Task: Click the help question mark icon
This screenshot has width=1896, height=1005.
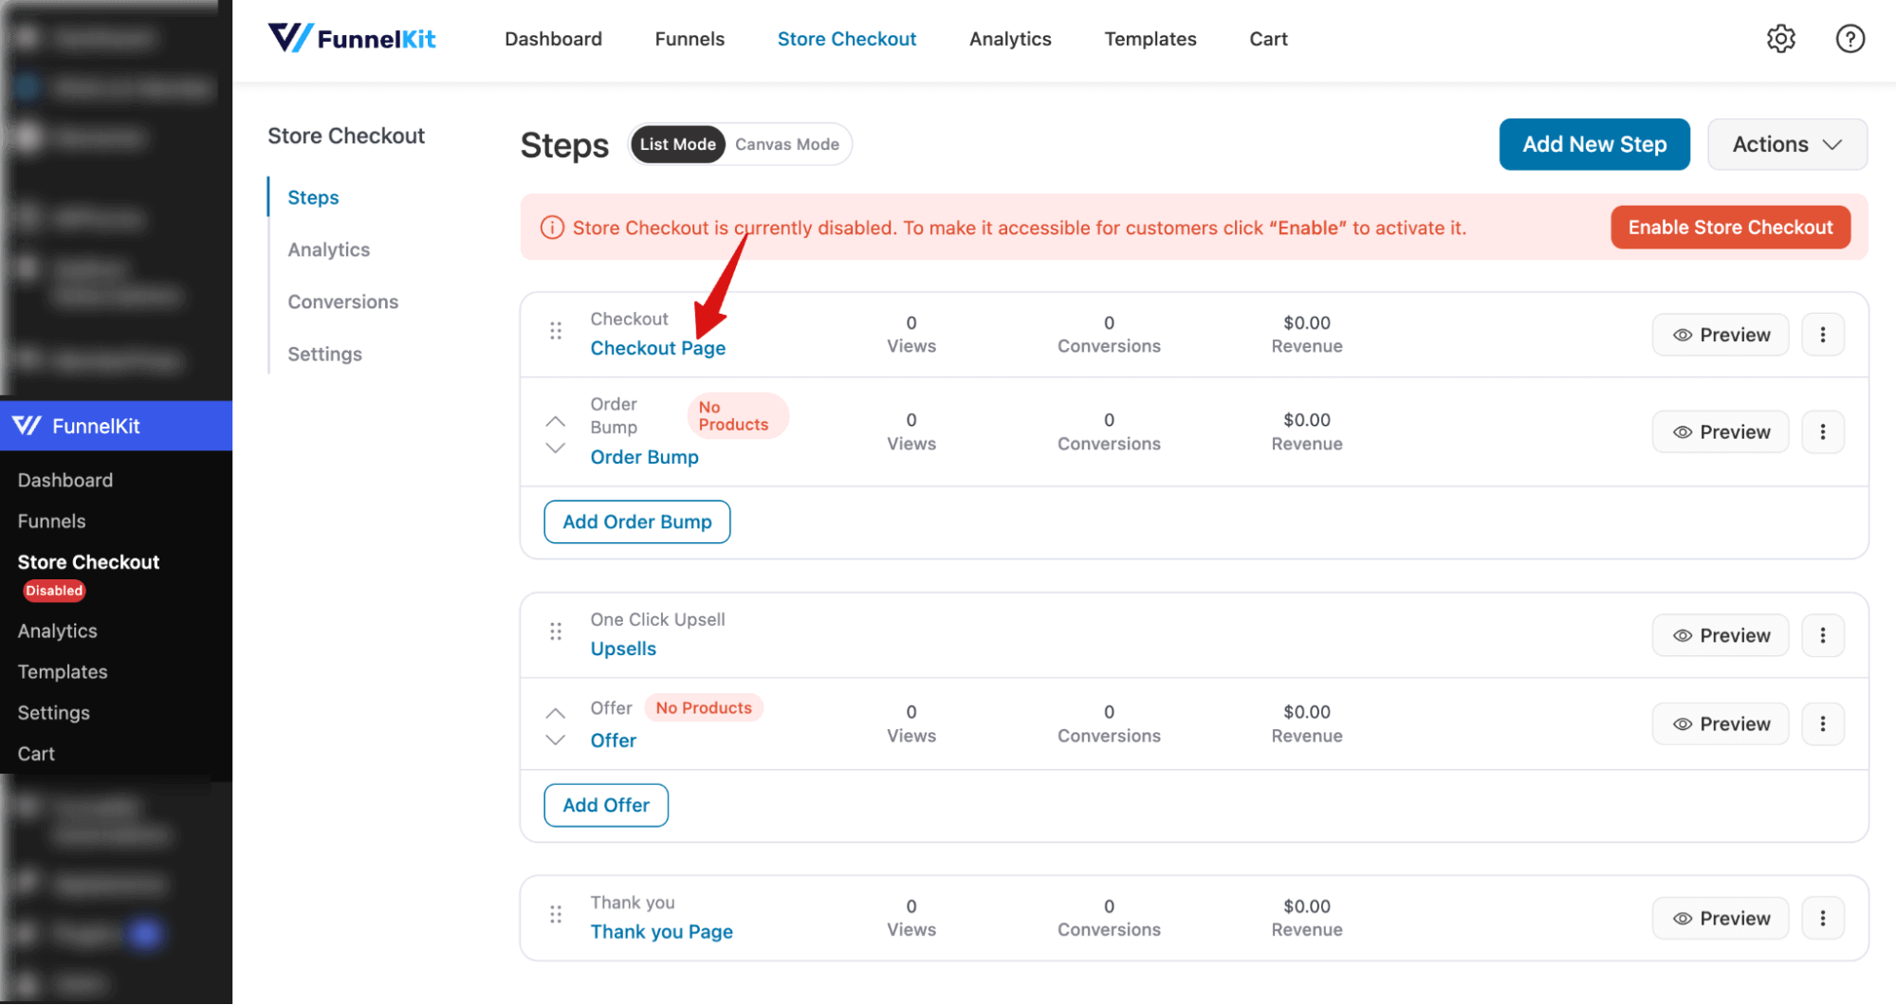Action: coord(1850,39)
